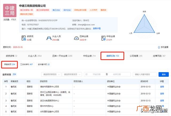Click the 2200个 performance count
Viewport: 171px width, 116px height.
pos(83,40)
